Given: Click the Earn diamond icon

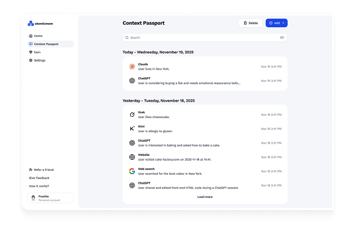Looking at the screenshot, I should tap(31, 52).
